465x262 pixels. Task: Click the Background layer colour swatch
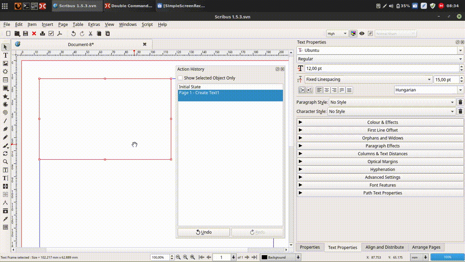click(x=264, y=257)
